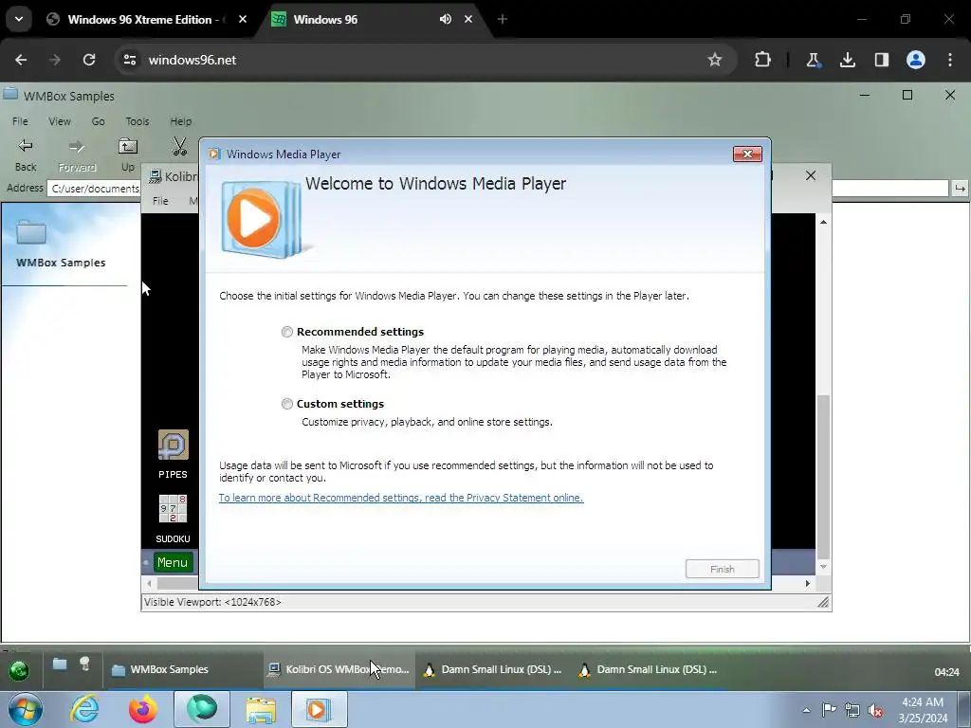This screenshot has width=971, height=728.
Task: Open the Privacy Statement online link
Action: [401, 498]
